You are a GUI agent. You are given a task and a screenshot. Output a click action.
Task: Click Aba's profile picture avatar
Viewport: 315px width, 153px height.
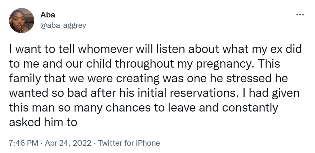(22, 21)
